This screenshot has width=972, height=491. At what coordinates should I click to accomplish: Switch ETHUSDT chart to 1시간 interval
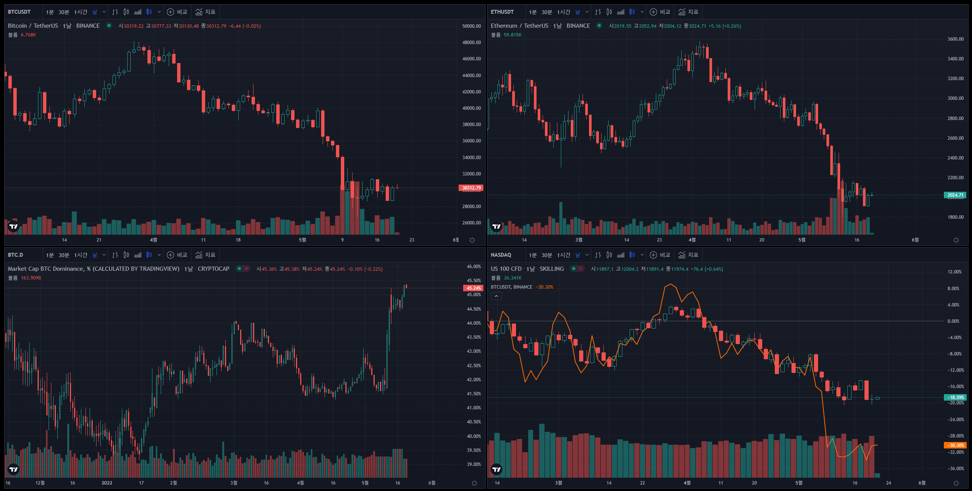click(564, 12)
